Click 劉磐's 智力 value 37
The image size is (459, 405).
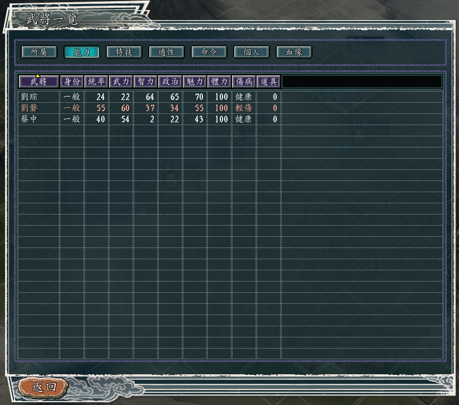coord(150,108)
